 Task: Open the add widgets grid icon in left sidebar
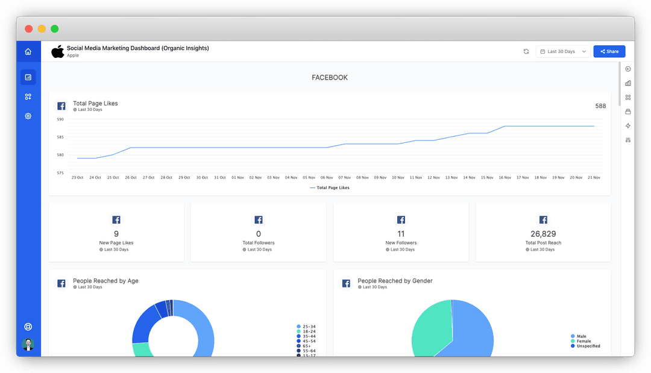28,96
